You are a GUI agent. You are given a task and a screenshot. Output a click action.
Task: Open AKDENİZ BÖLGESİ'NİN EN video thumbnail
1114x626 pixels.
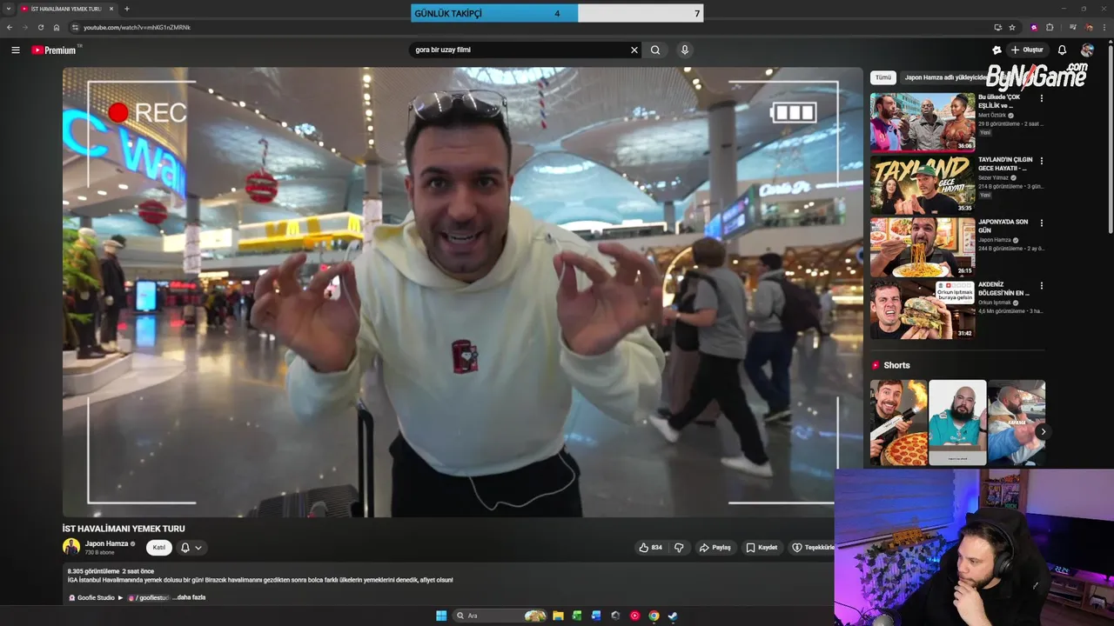923,310
